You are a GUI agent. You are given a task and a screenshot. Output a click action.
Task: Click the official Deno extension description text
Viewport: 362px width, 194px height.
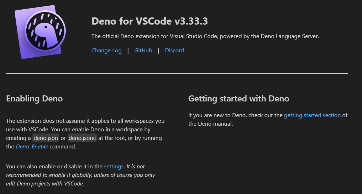[x=205, y=36]
